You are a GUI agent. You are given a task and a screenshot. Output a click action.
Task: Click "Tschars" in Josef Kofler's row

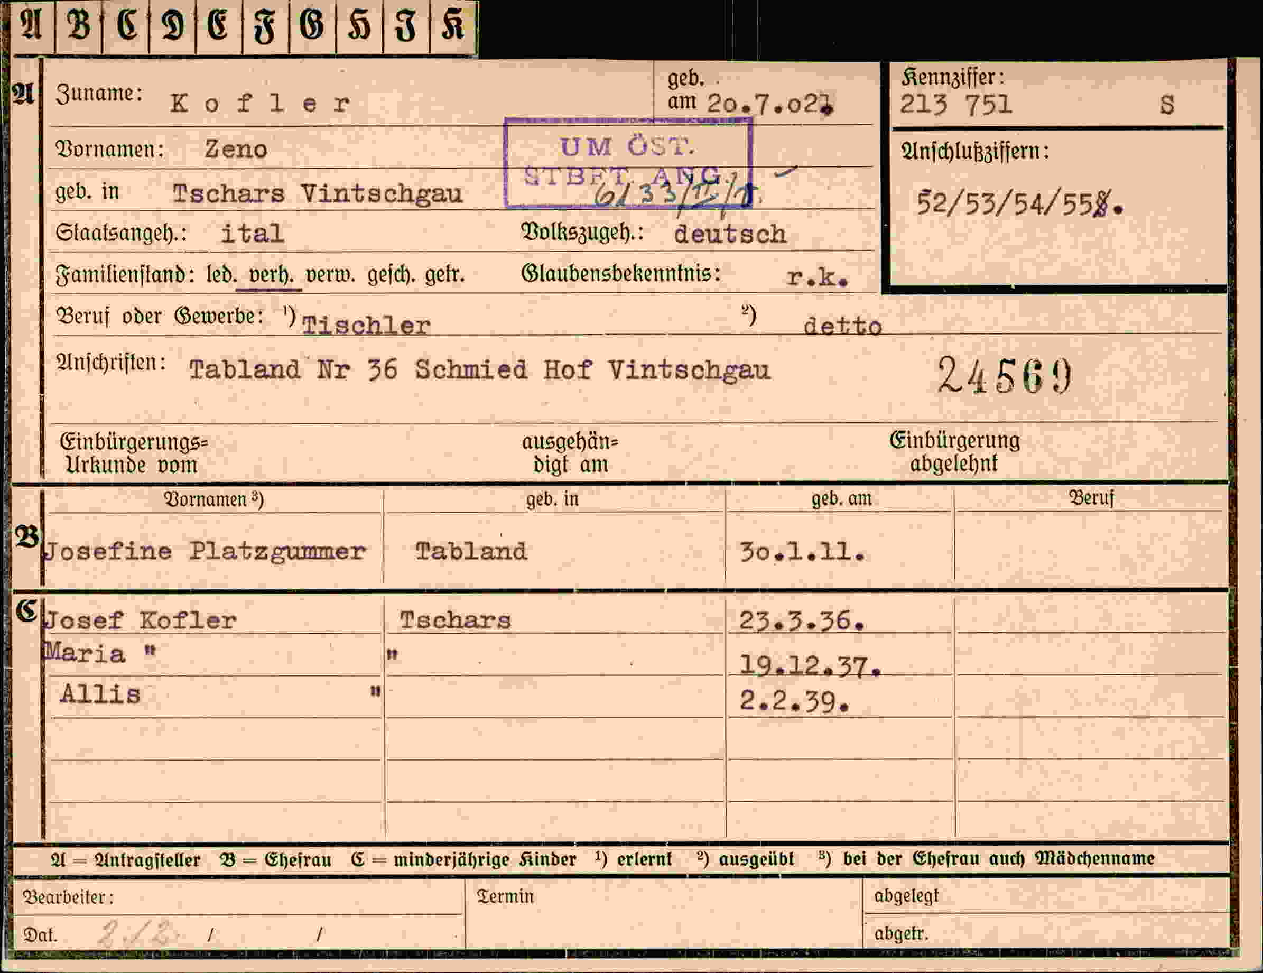(456, 620)
